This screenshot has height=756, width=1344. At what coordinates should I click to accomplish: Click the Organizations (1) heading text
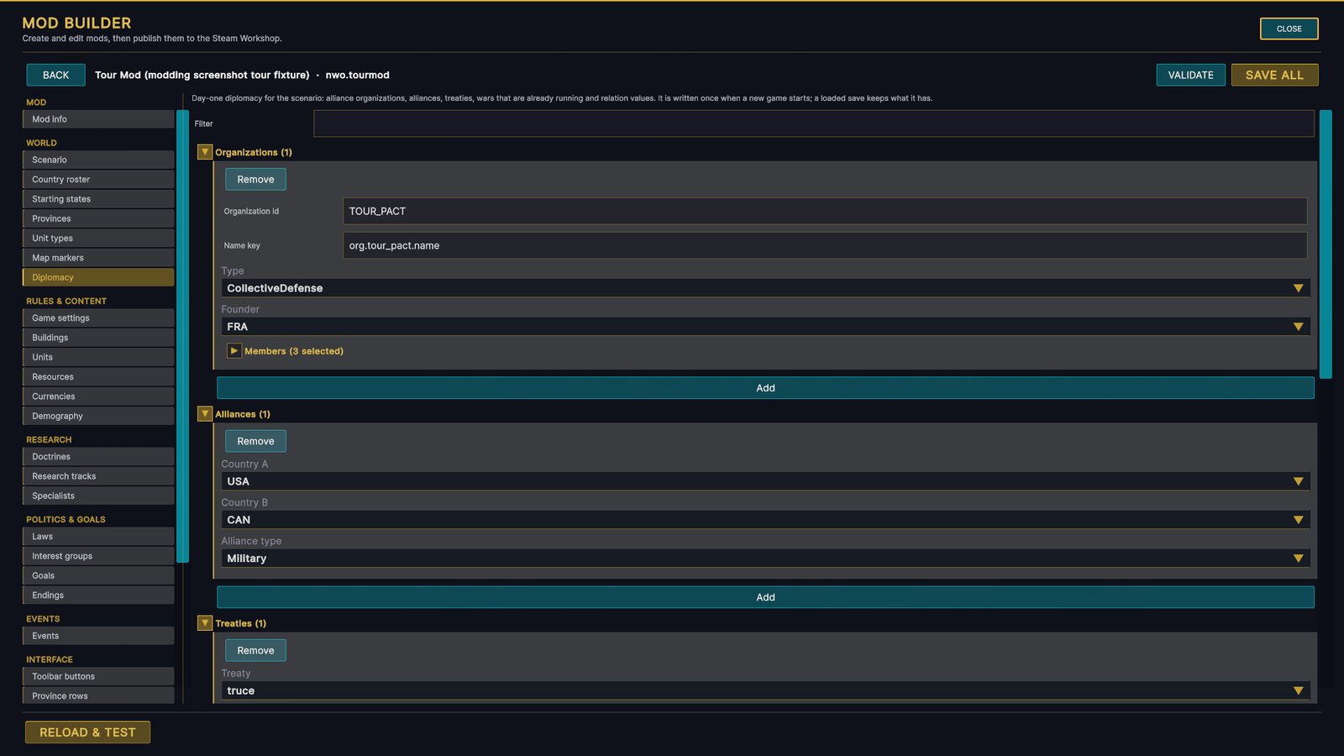pyautogui.click(x=254, y=152)
